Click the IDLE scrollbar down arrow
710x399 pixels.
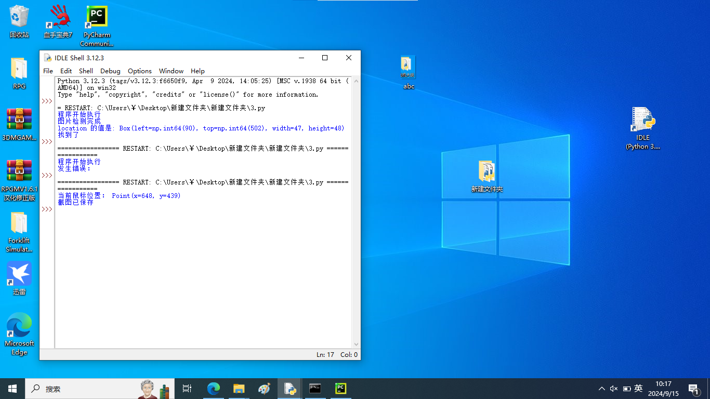click(x=356, y=344)
